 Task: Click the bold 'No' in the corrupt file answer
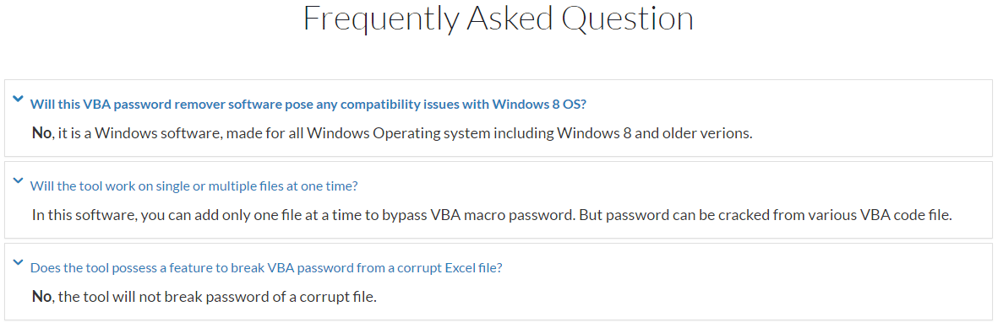[41, 297]
